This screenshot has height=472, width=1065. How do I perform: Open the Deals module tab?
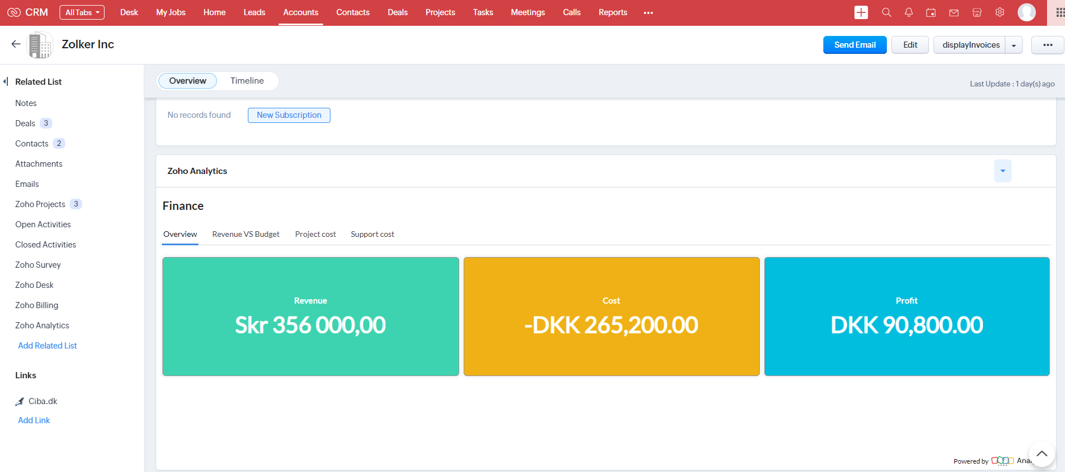398,12
